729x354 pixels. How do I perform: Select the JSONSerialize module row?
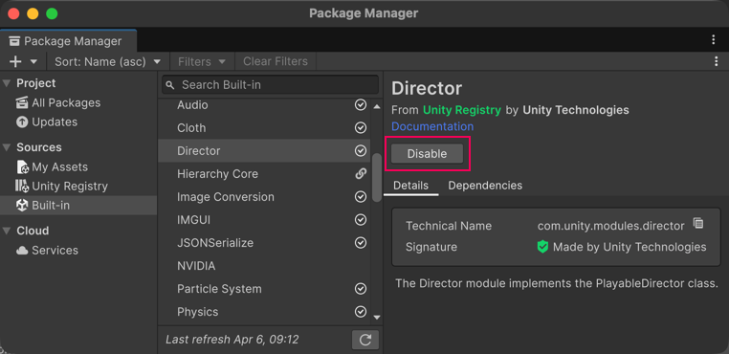[264, 243]
